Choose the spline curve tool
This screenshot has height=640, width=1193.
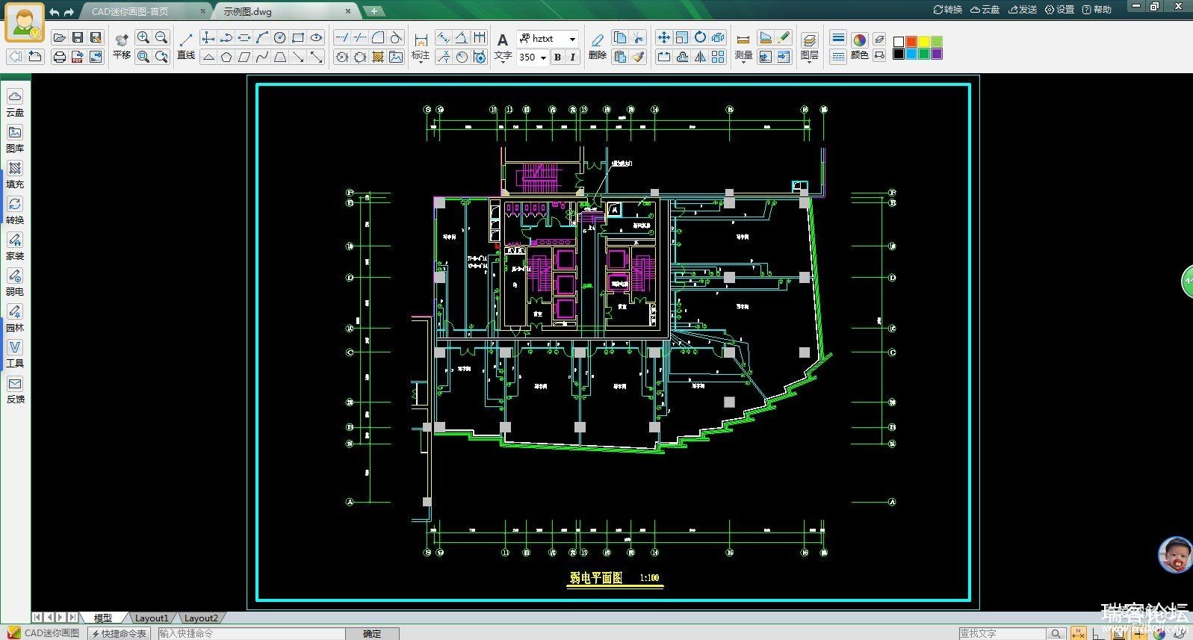(262, 57)
